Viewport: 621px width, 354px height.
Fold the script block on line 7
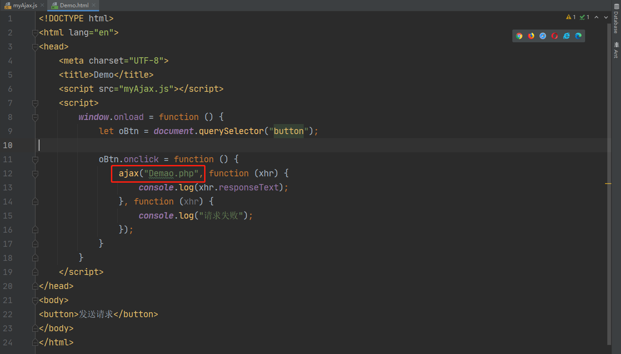[x=35, y=103]
